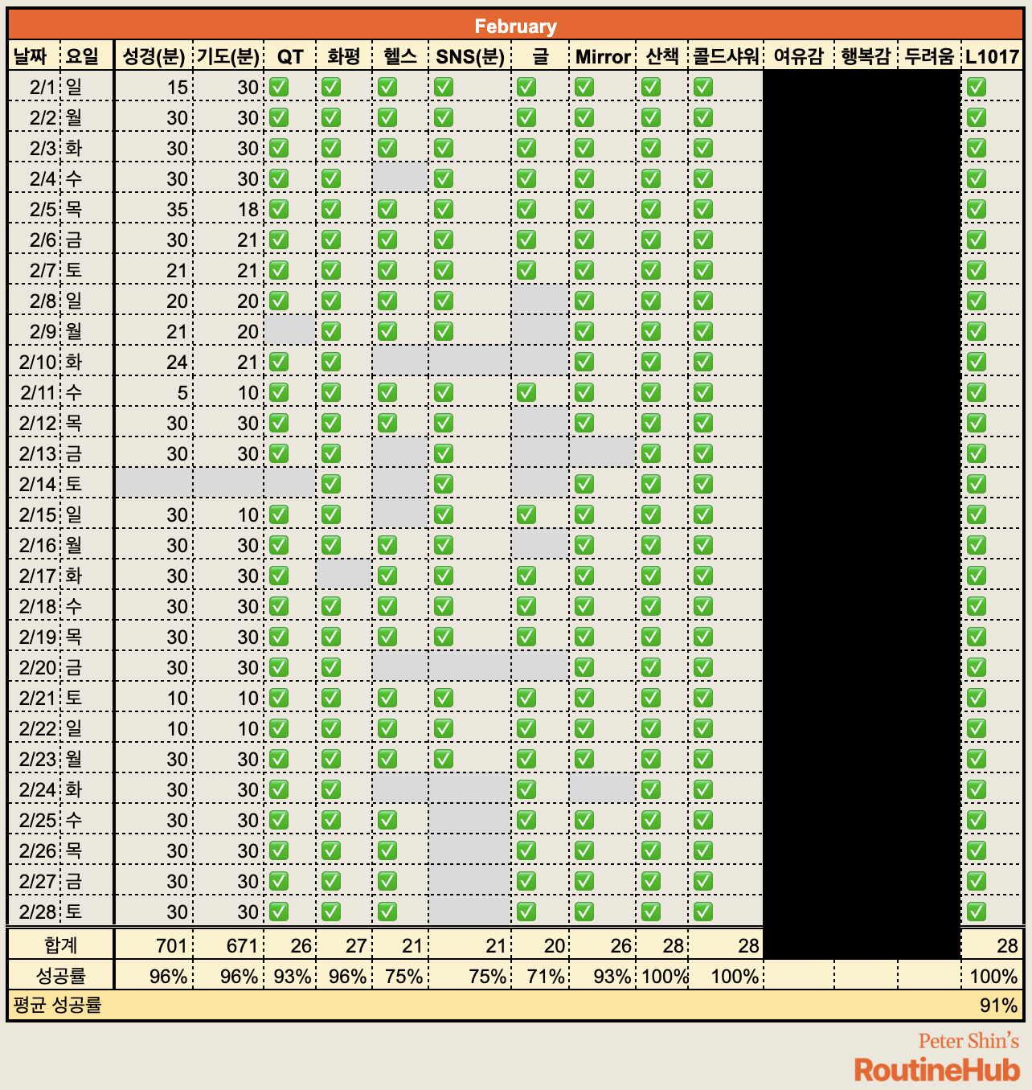
Task: Toggle the Mirror checkbox in the 2/12 row
Action: [x=584, y=423]
